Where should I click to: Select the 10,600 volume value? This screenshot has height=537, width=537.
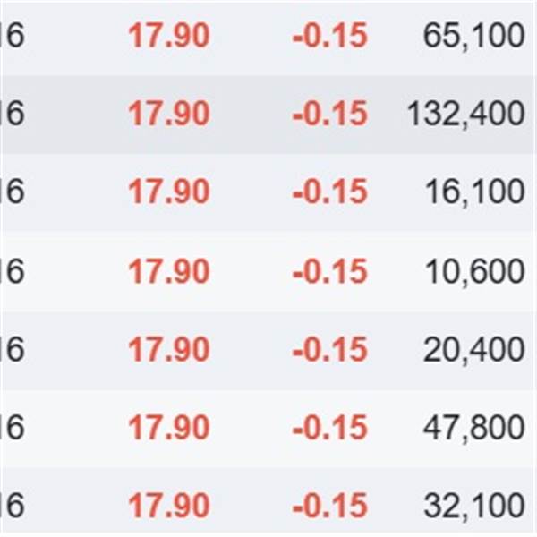(474, 271)
